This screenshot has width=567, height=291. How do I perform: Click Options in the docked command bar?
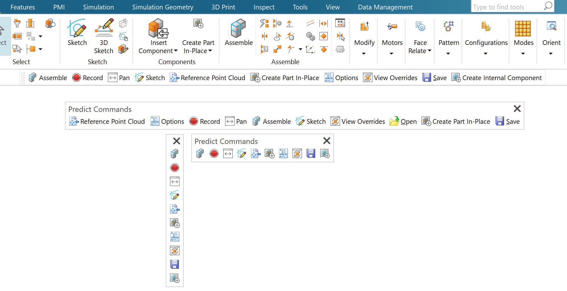tap(342, 78)
